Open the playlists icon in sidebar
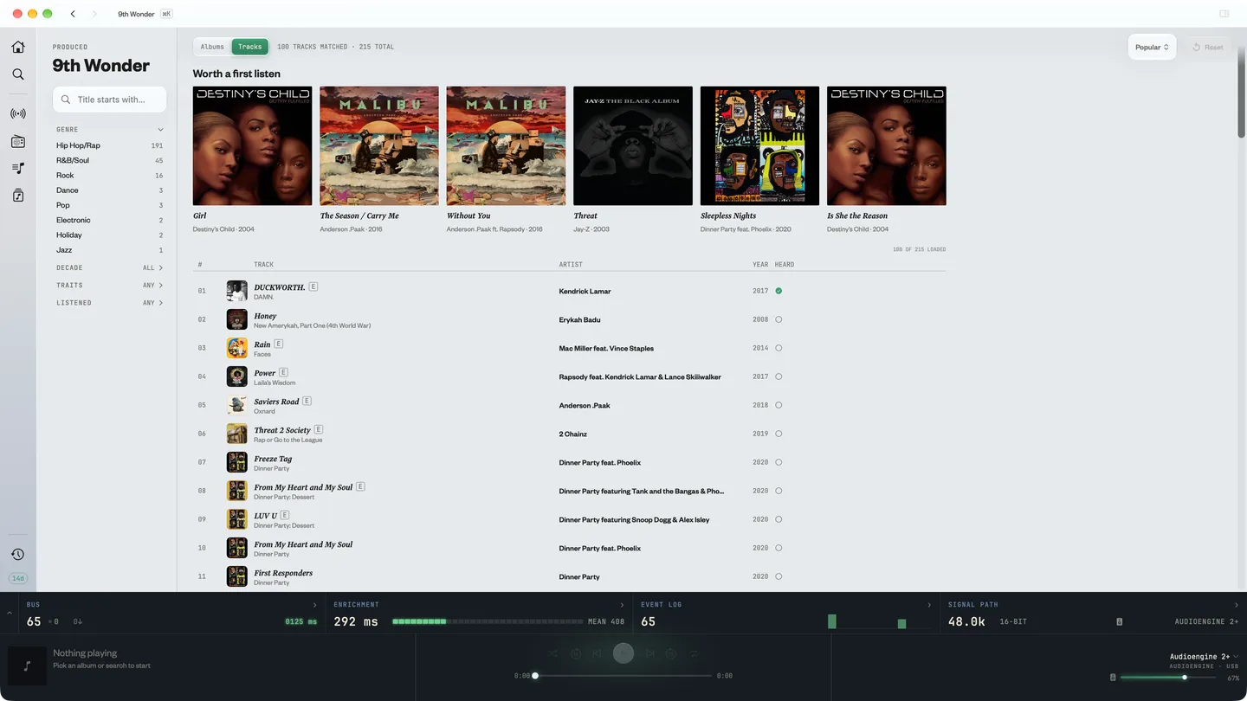The height and width of the screenshot is (701, 1247). (x=18, y=168)
